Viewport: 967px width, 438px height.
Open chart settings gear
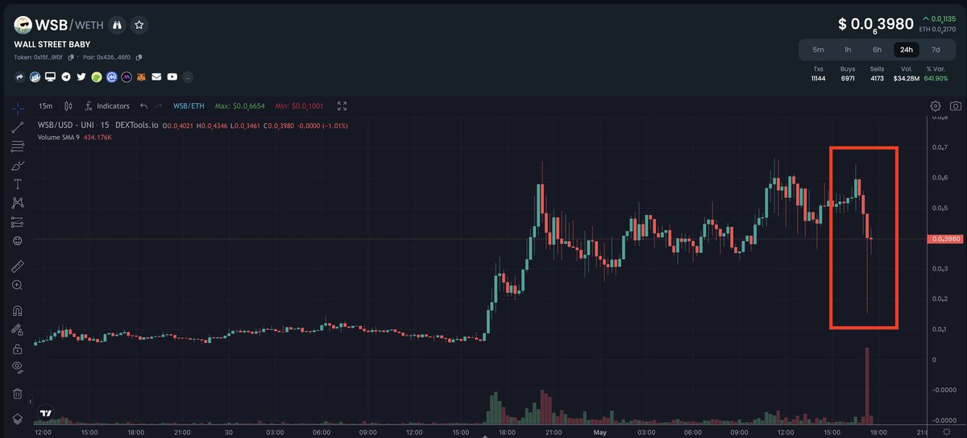pos(936,106)
